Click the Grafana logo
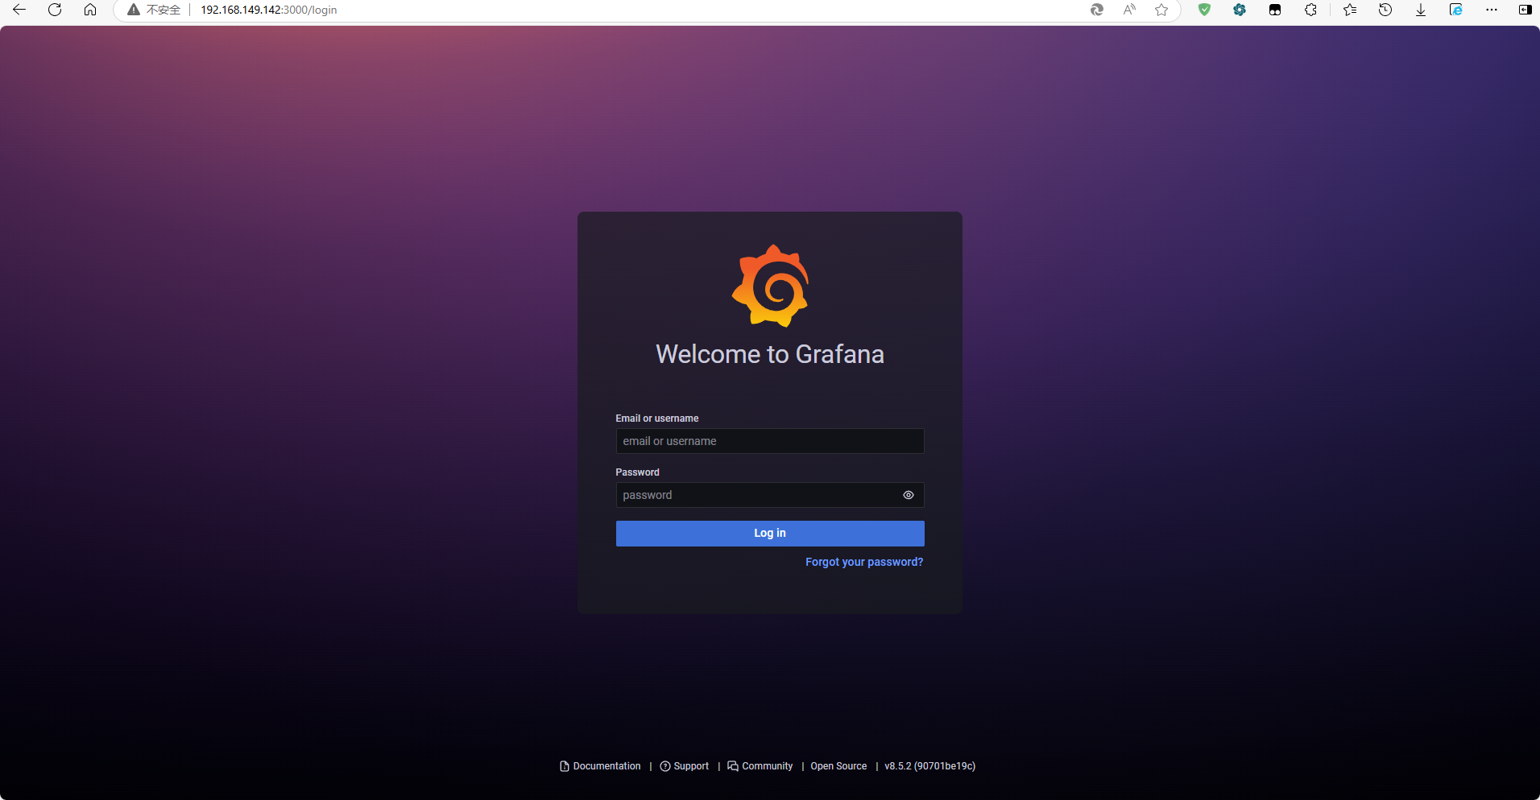The width and height of the screenshot is (1540, 800). click(771, 286)
